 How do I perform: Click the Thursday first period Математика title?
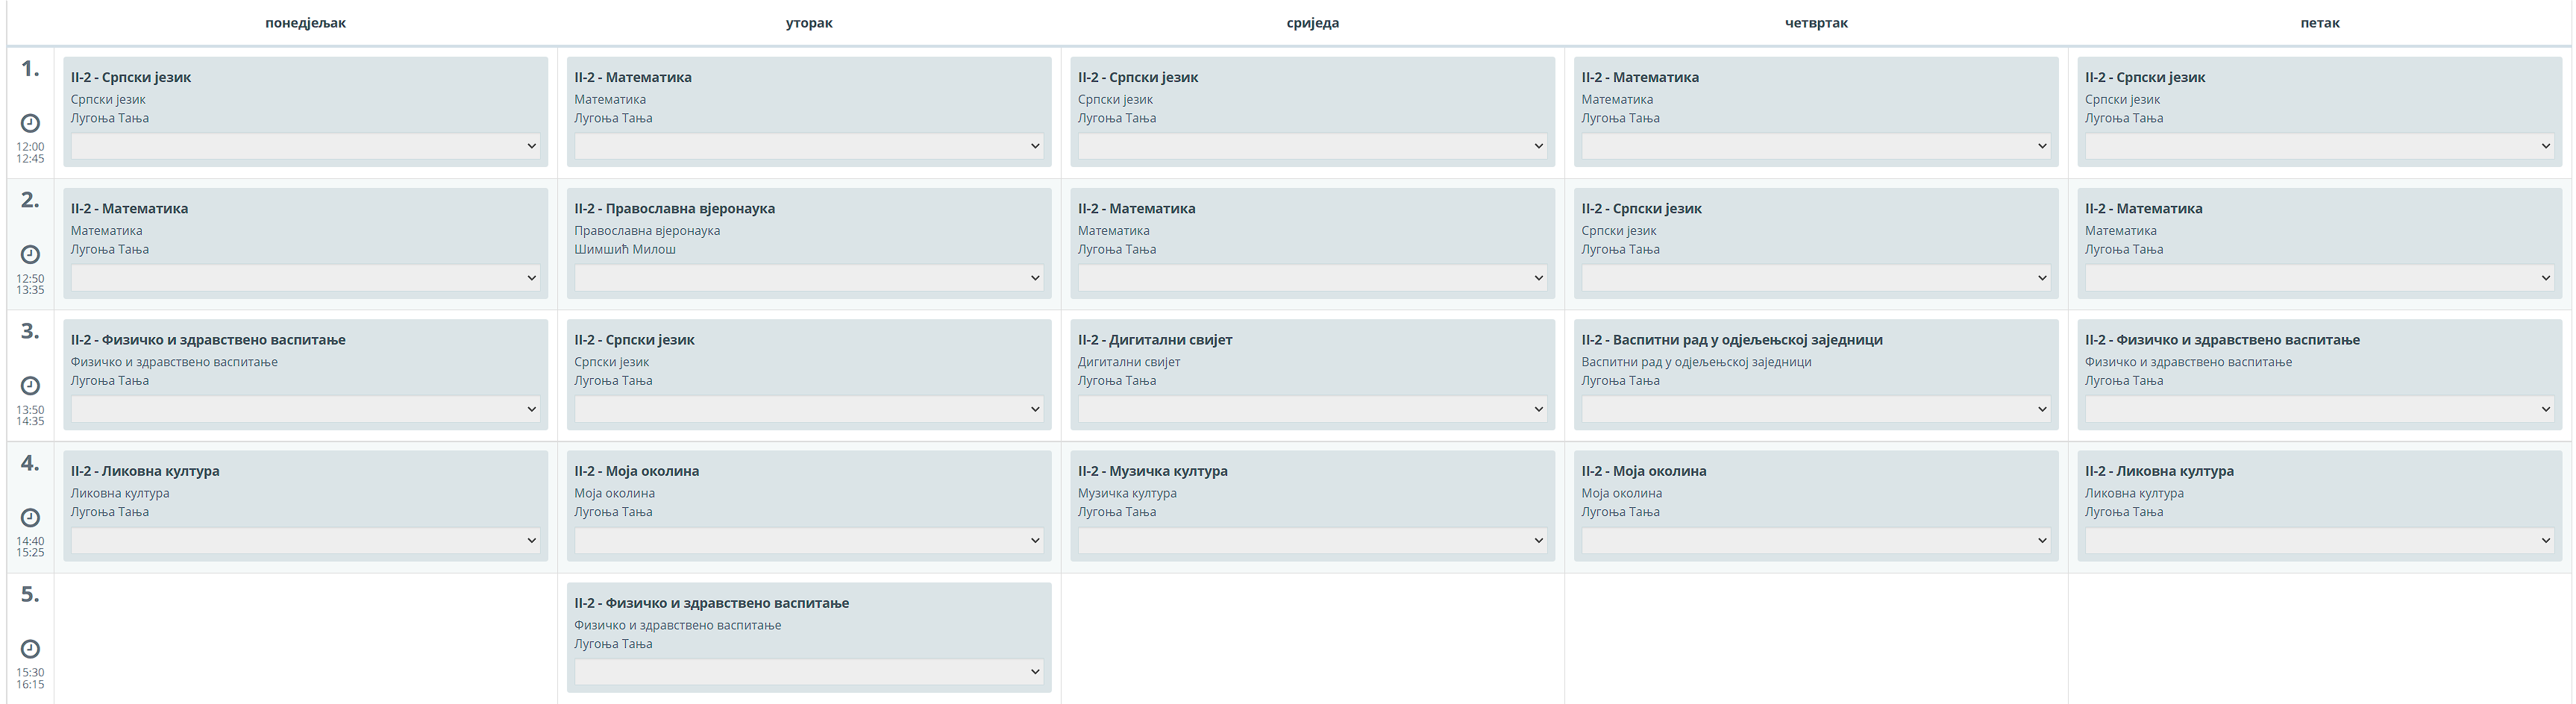tap(1640, 77)
